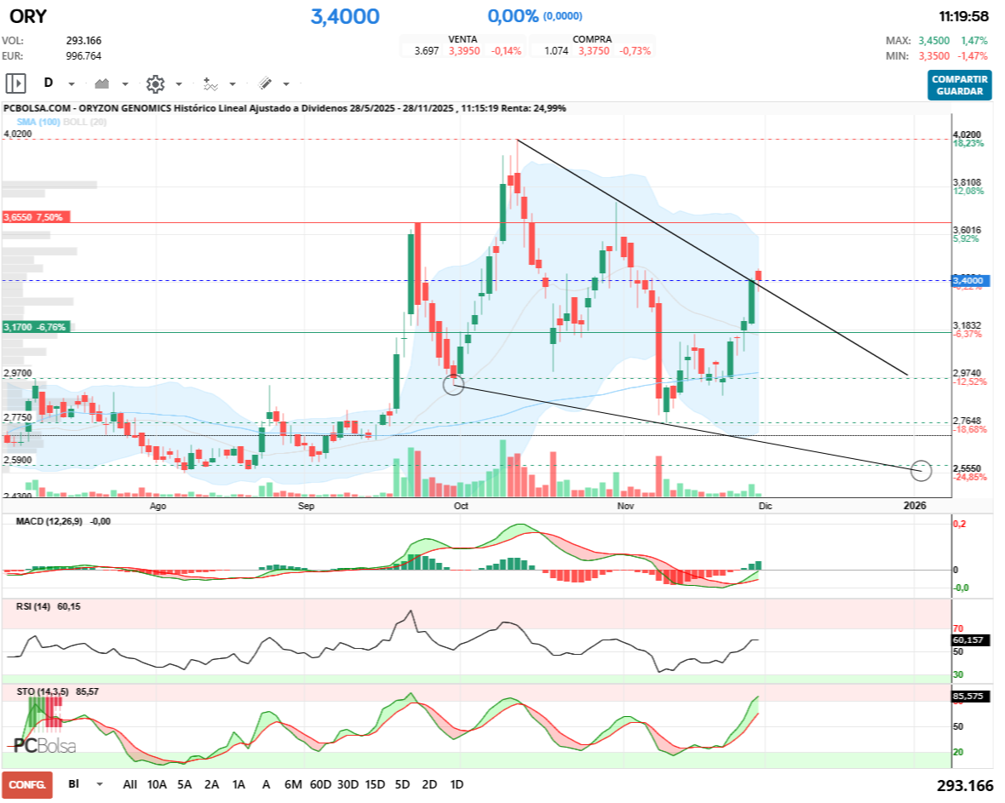Select the drawing tools pencil icon
The height and width of the screenshot is (803, 1005).
click(264, 83)
